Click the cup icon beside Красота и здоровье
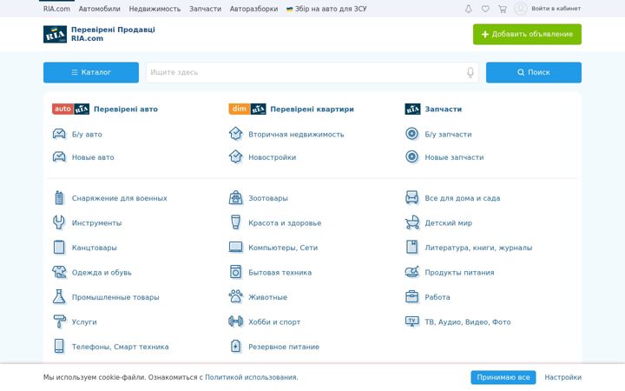The height and width of the screenshot is (391, 625). click(235, 222)
